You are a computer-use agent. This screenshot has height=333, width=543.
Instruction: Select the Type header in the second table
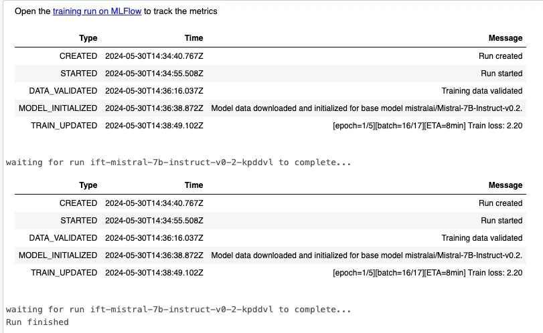pyautogui.click(x=88, y=185)
